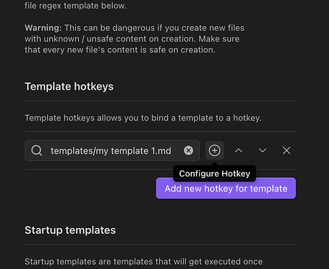Click 'This can be dangerous' warning text

click(110, 28)
